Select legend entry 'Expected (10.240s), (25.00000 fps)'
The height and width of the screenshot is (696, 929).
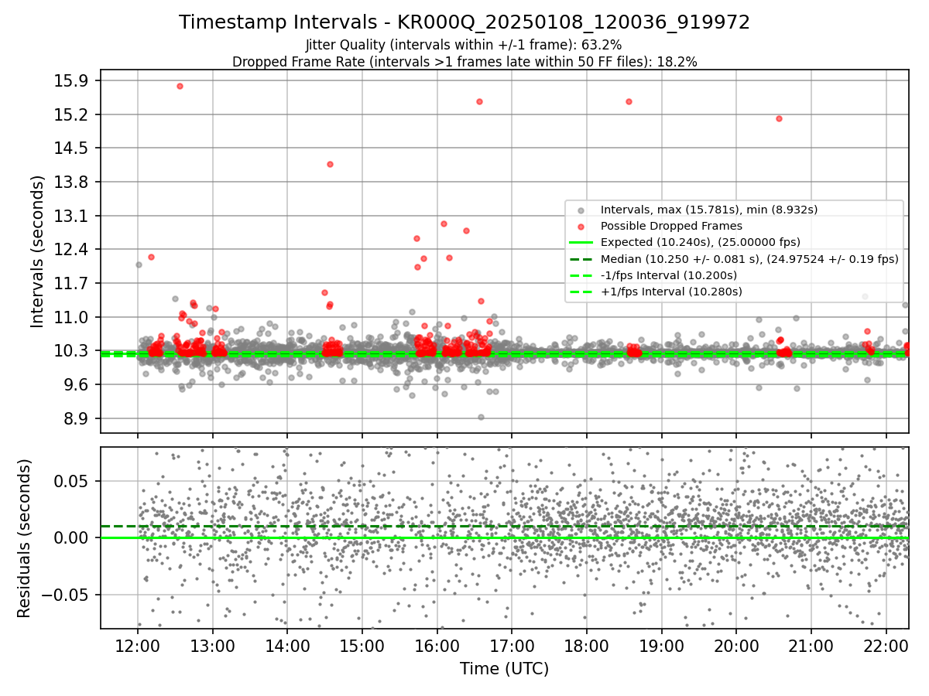click(701, 242)
